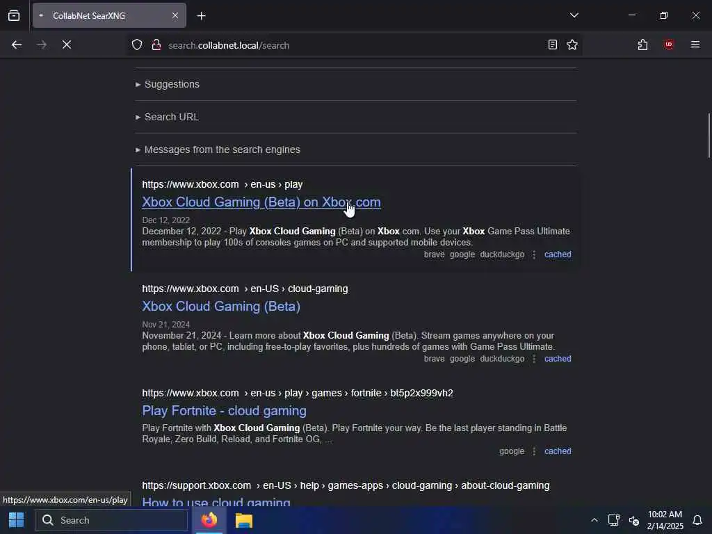Open the extensions puzzle menu

click(x=642, y=44)
